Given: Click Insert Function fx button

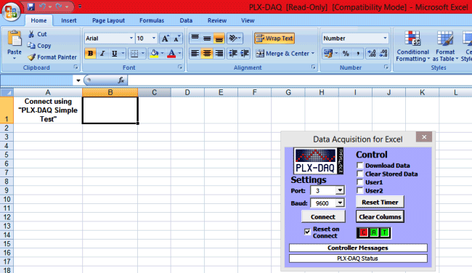Looking at the screenshot, I should tap(121, 81).
